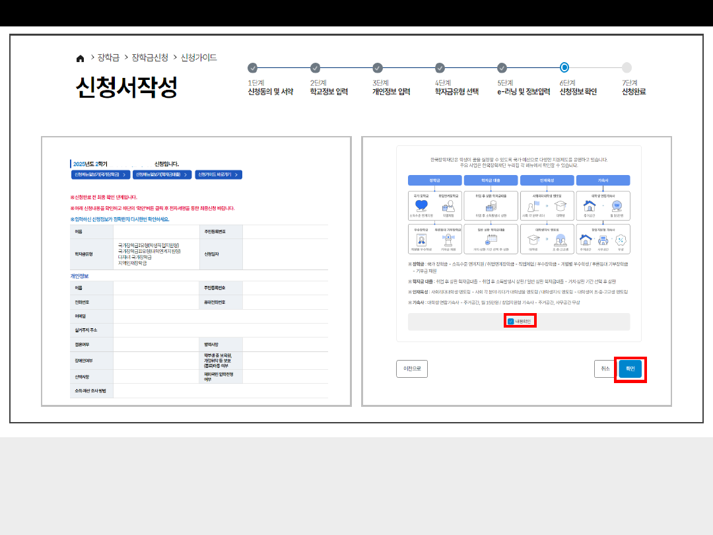The width and height of the screenshot is (713, 535).
Task: Open 신청매뉴얼보기(국가장학금) button
Action: pyautogui.click(x=100, y=175)
